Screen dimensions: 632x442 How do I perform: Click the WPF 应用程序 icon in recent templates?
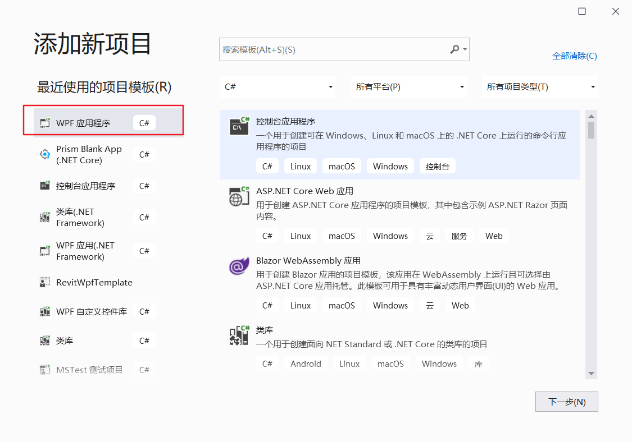pos(45,123)
